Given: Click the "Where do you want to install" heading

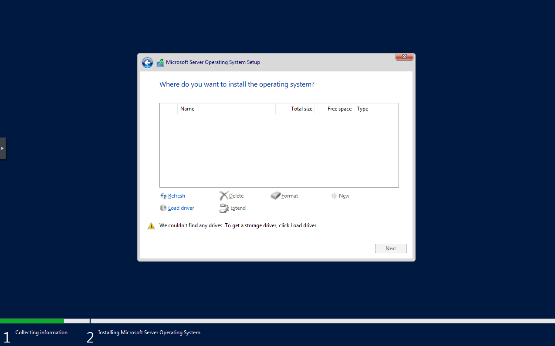Looking at the screenshot, I should coord(237,84).
